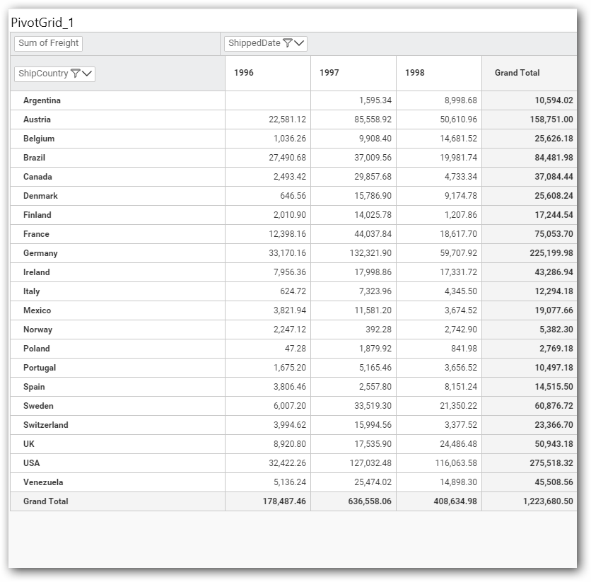Screen dimensions: 591x582
Task: Click the Sum of Freight field button
Action: point(48,43)
